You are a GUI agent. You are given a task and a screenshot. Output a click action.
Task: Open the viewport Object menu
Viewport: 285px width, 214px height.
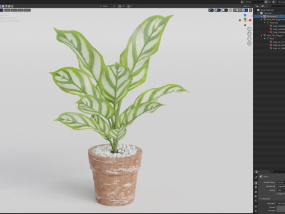click(x=27, y=10)
